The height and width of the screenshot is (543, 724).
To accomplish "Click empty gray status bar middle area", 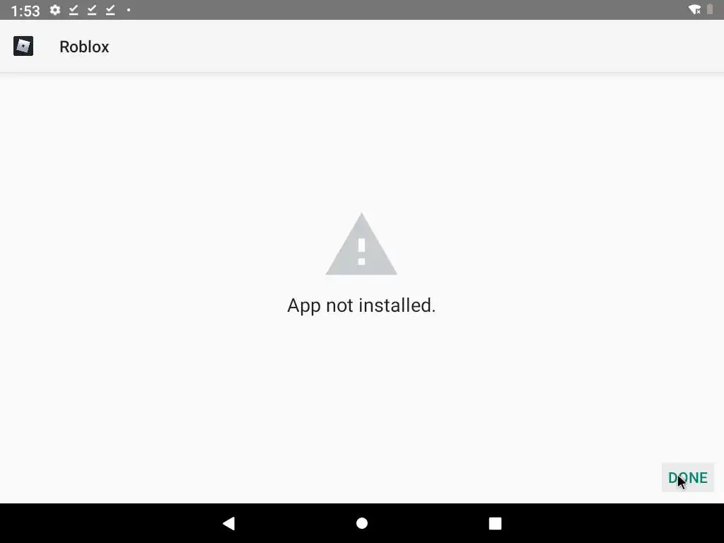I will pos(407,10).
